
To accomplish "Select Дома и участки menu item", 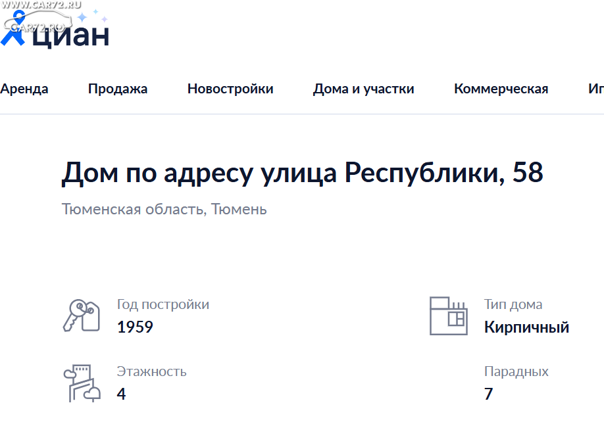I will [x=364, y=89].
